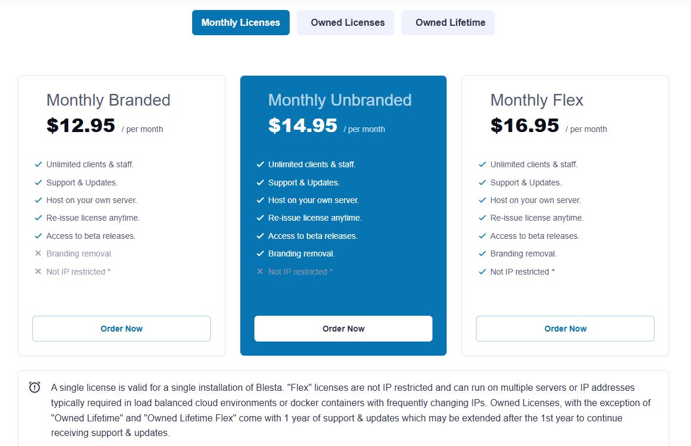Select the Monthly Unbranded price of $14.95
Viewport: 691px width, 446px height.
click(x=302, y=124)
